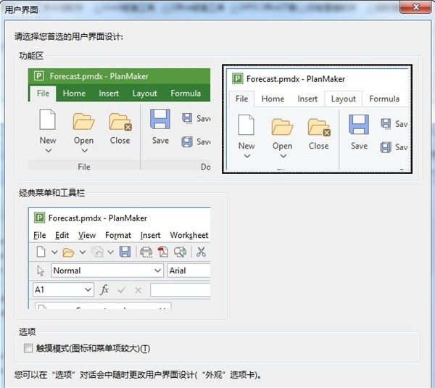Select Insert tab in green ribbon preview
435x388 pixels.
(109, 94)
